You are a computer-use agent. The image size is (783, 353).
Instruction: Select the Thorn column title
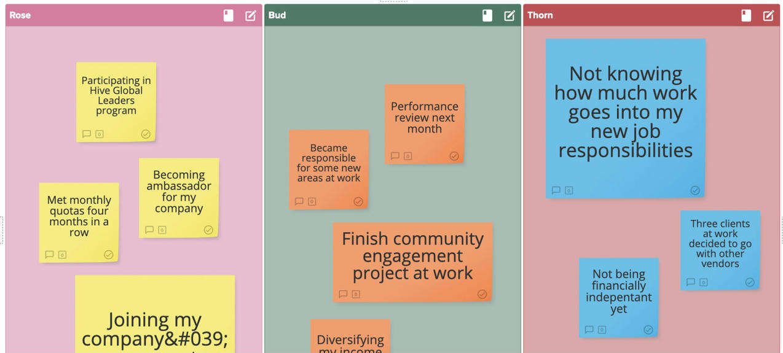pos(540,15)
